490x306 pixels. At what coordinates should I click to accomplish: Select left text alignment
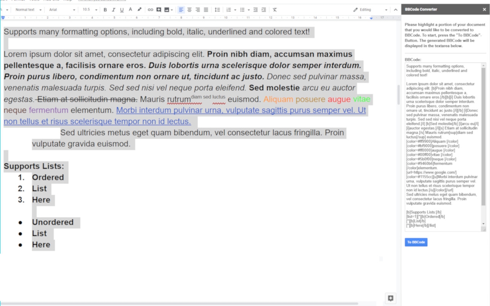coord(181,10)
